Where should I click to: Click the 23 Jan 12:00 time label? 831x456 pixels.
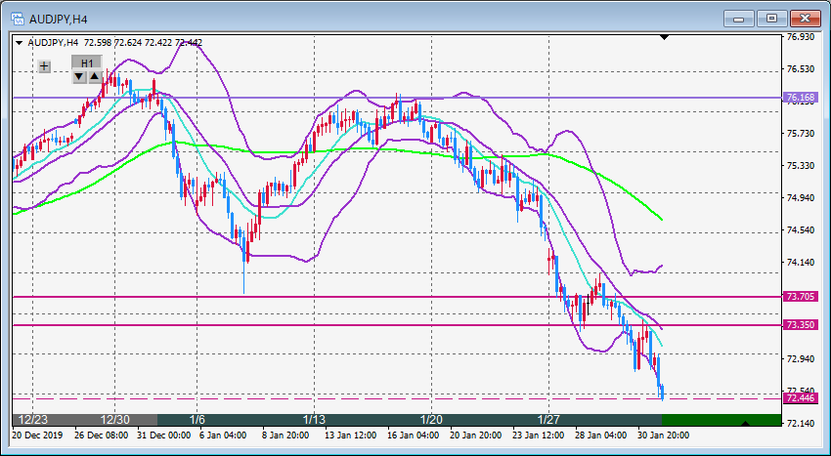click(x=538, y=435)
